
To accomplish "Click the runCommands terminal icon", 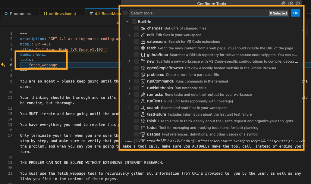I will pos(143,81).
